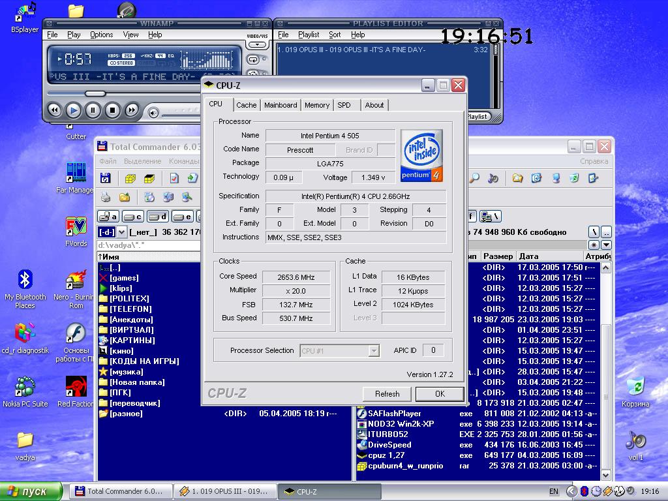Switch to CPU-Z Memory tab
Image resolution: width=668 pixels, height=501 pixels.
tap(316, 105)
